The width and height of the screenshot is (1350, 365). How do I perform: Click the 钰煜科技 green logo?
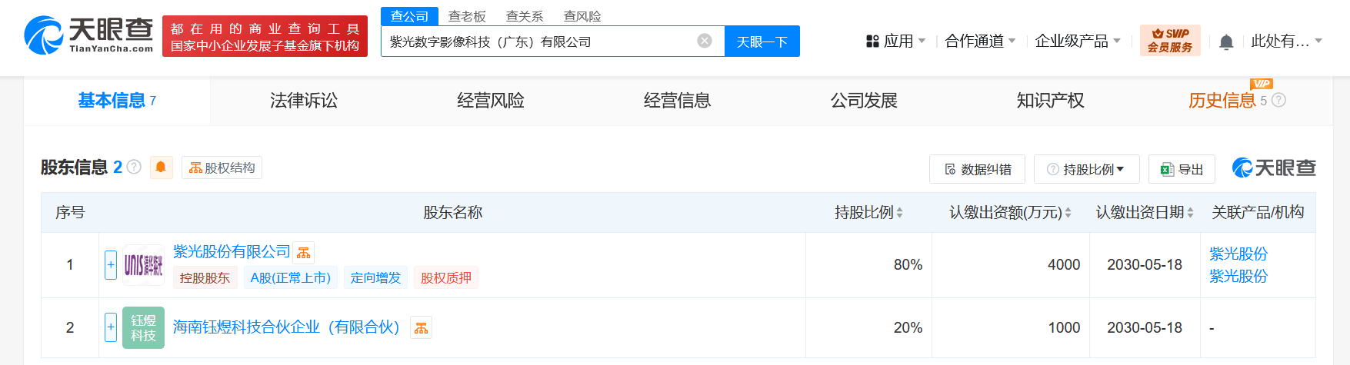coord(143,328)
